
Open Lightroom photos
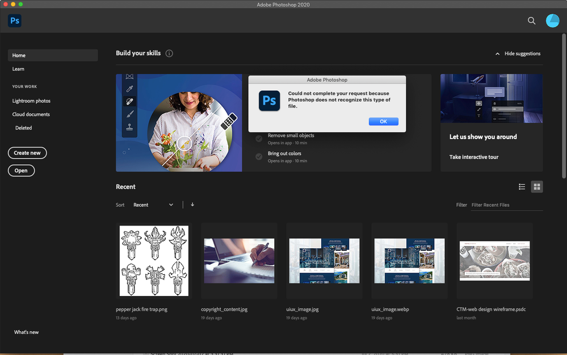(x=31, y=101)
